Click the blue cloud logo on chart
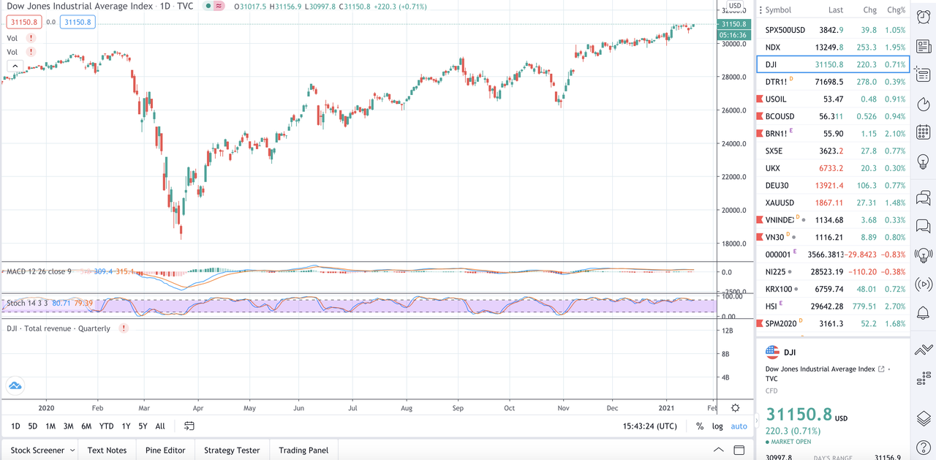Screen dimensions: 936x460 (x=15, y=385)
